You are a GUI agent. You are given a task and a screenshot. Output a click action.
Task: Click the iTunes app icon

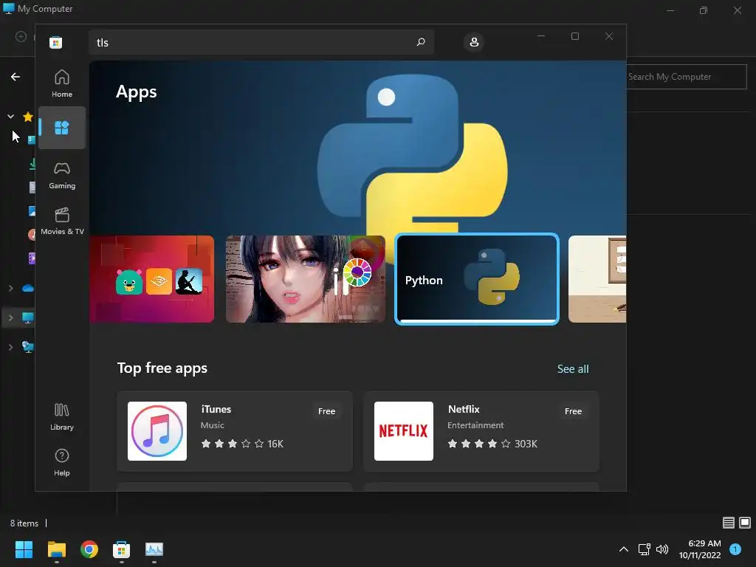click(x=157, y=431)
